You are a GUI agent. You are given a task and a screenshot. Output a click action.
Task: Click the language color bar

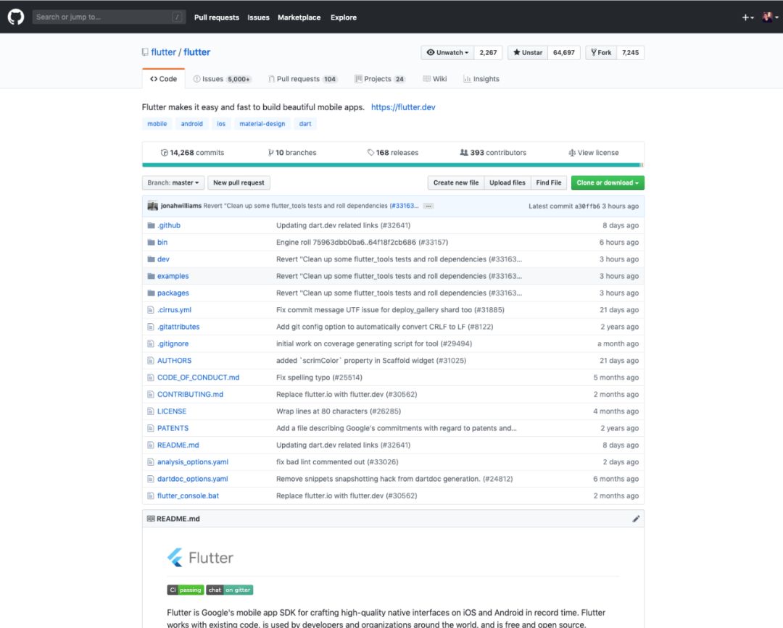coord(392,165)
